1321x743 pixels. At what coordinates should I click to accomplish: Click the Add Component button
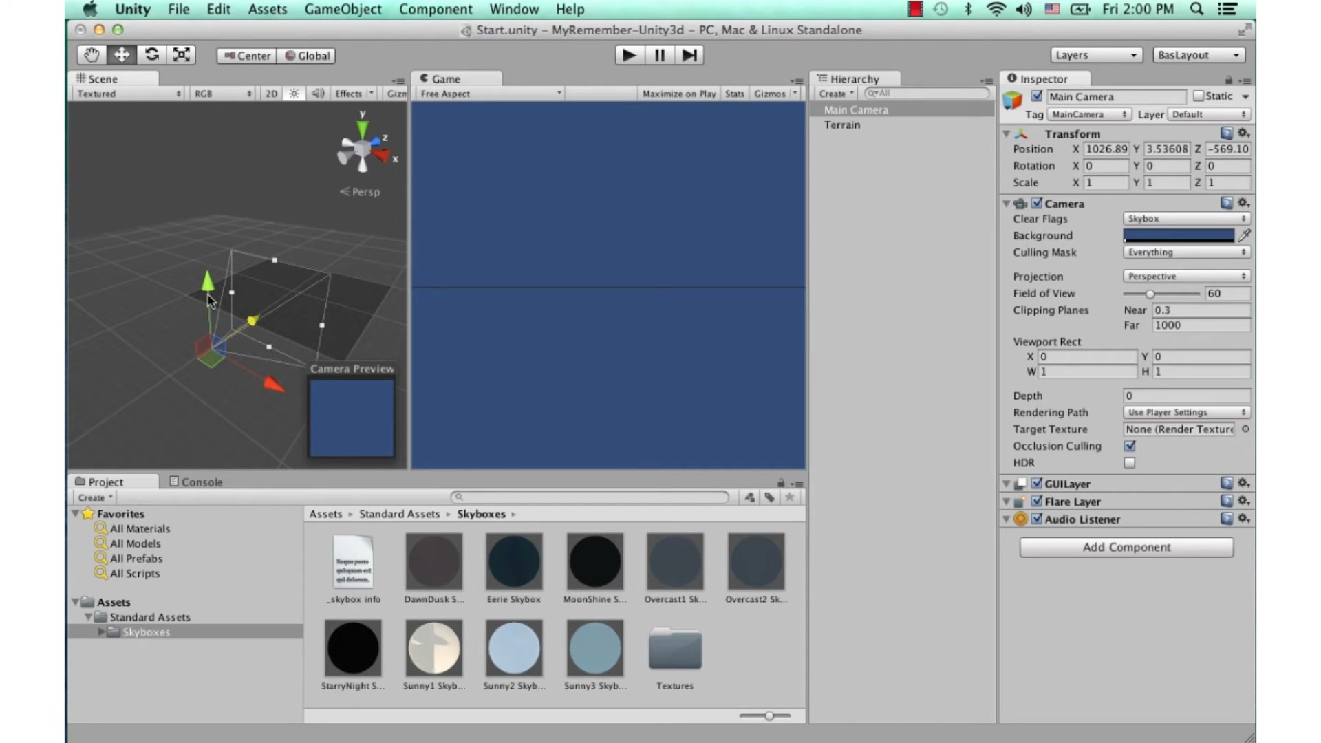pyautogui.click(x=1126, y=547)
